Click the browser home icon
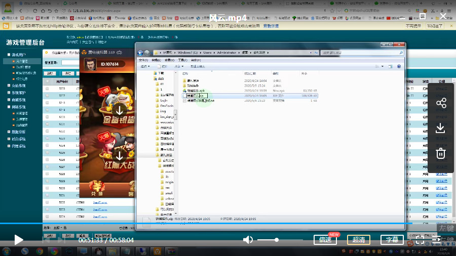This screenshot has width=456, height=256. tap(43, 11)
